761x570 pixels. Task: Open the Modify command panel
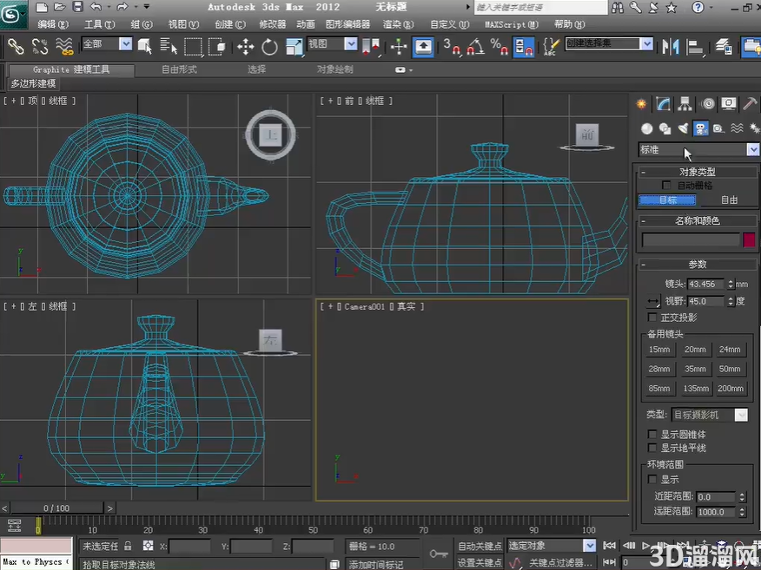coord(663,103)
